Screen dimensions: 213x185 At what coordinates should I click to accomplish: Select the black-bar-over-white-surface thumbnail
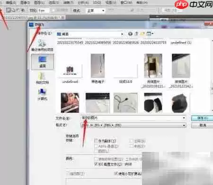click(98, 103)
